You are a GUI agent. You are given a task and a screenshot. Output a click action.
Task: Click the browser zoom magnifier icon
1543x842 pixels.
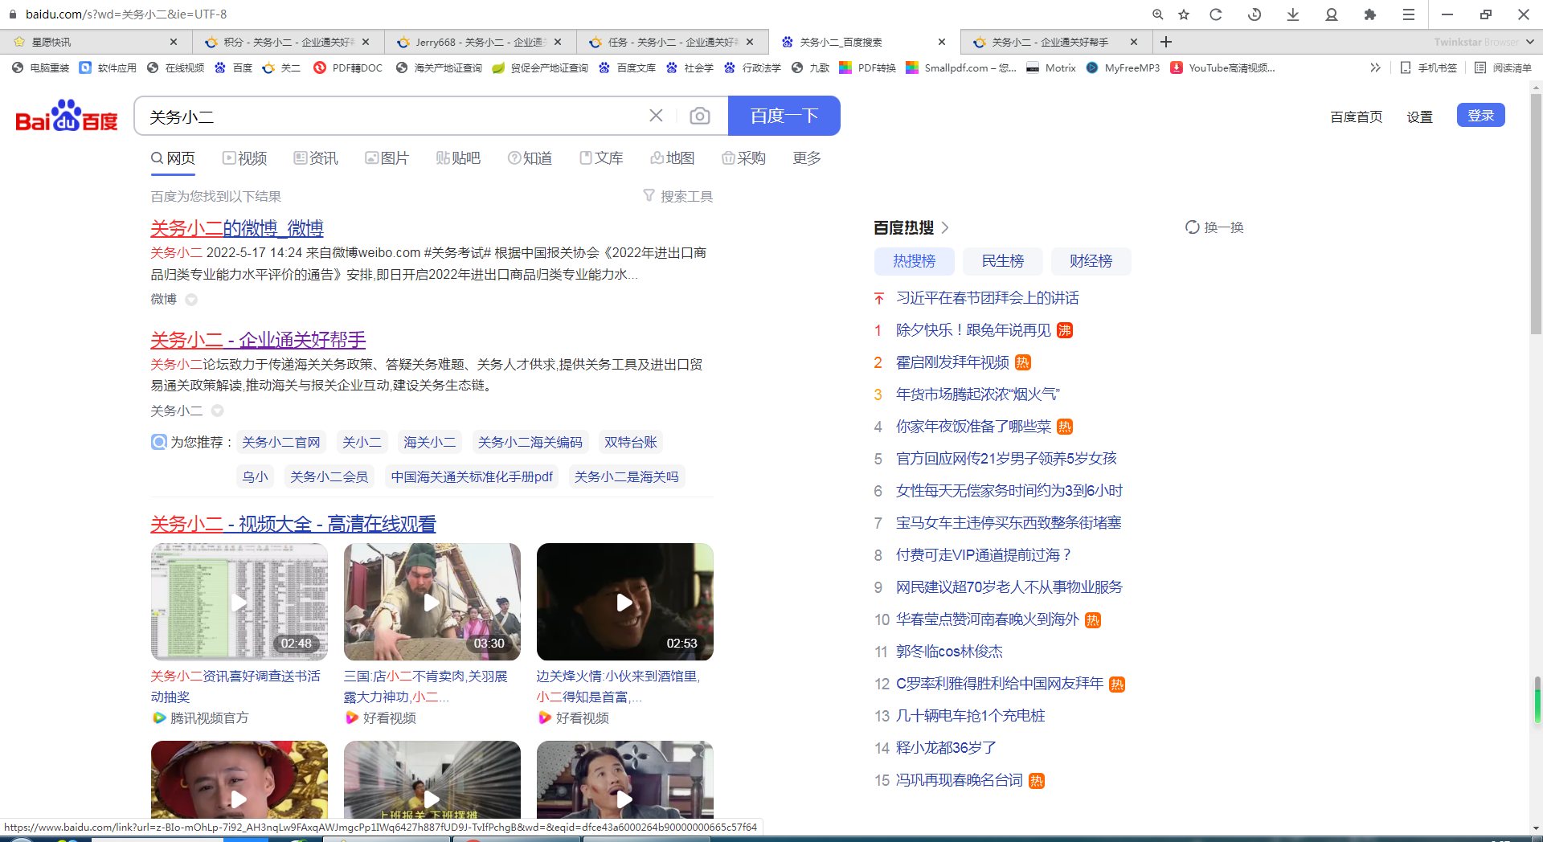click(x=1158, y=14)
